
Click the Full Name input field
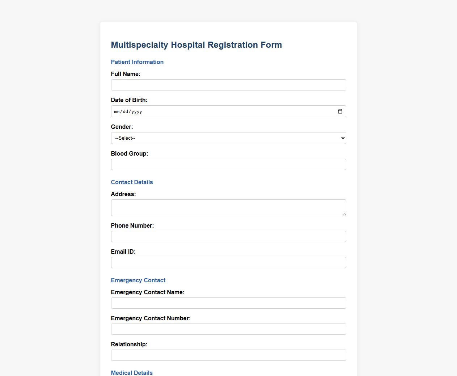pos(228,85)
